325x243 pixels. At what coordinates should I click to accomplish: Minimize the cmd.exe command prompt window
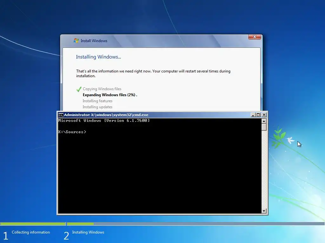pyautogui.click(x=253, y=115)
